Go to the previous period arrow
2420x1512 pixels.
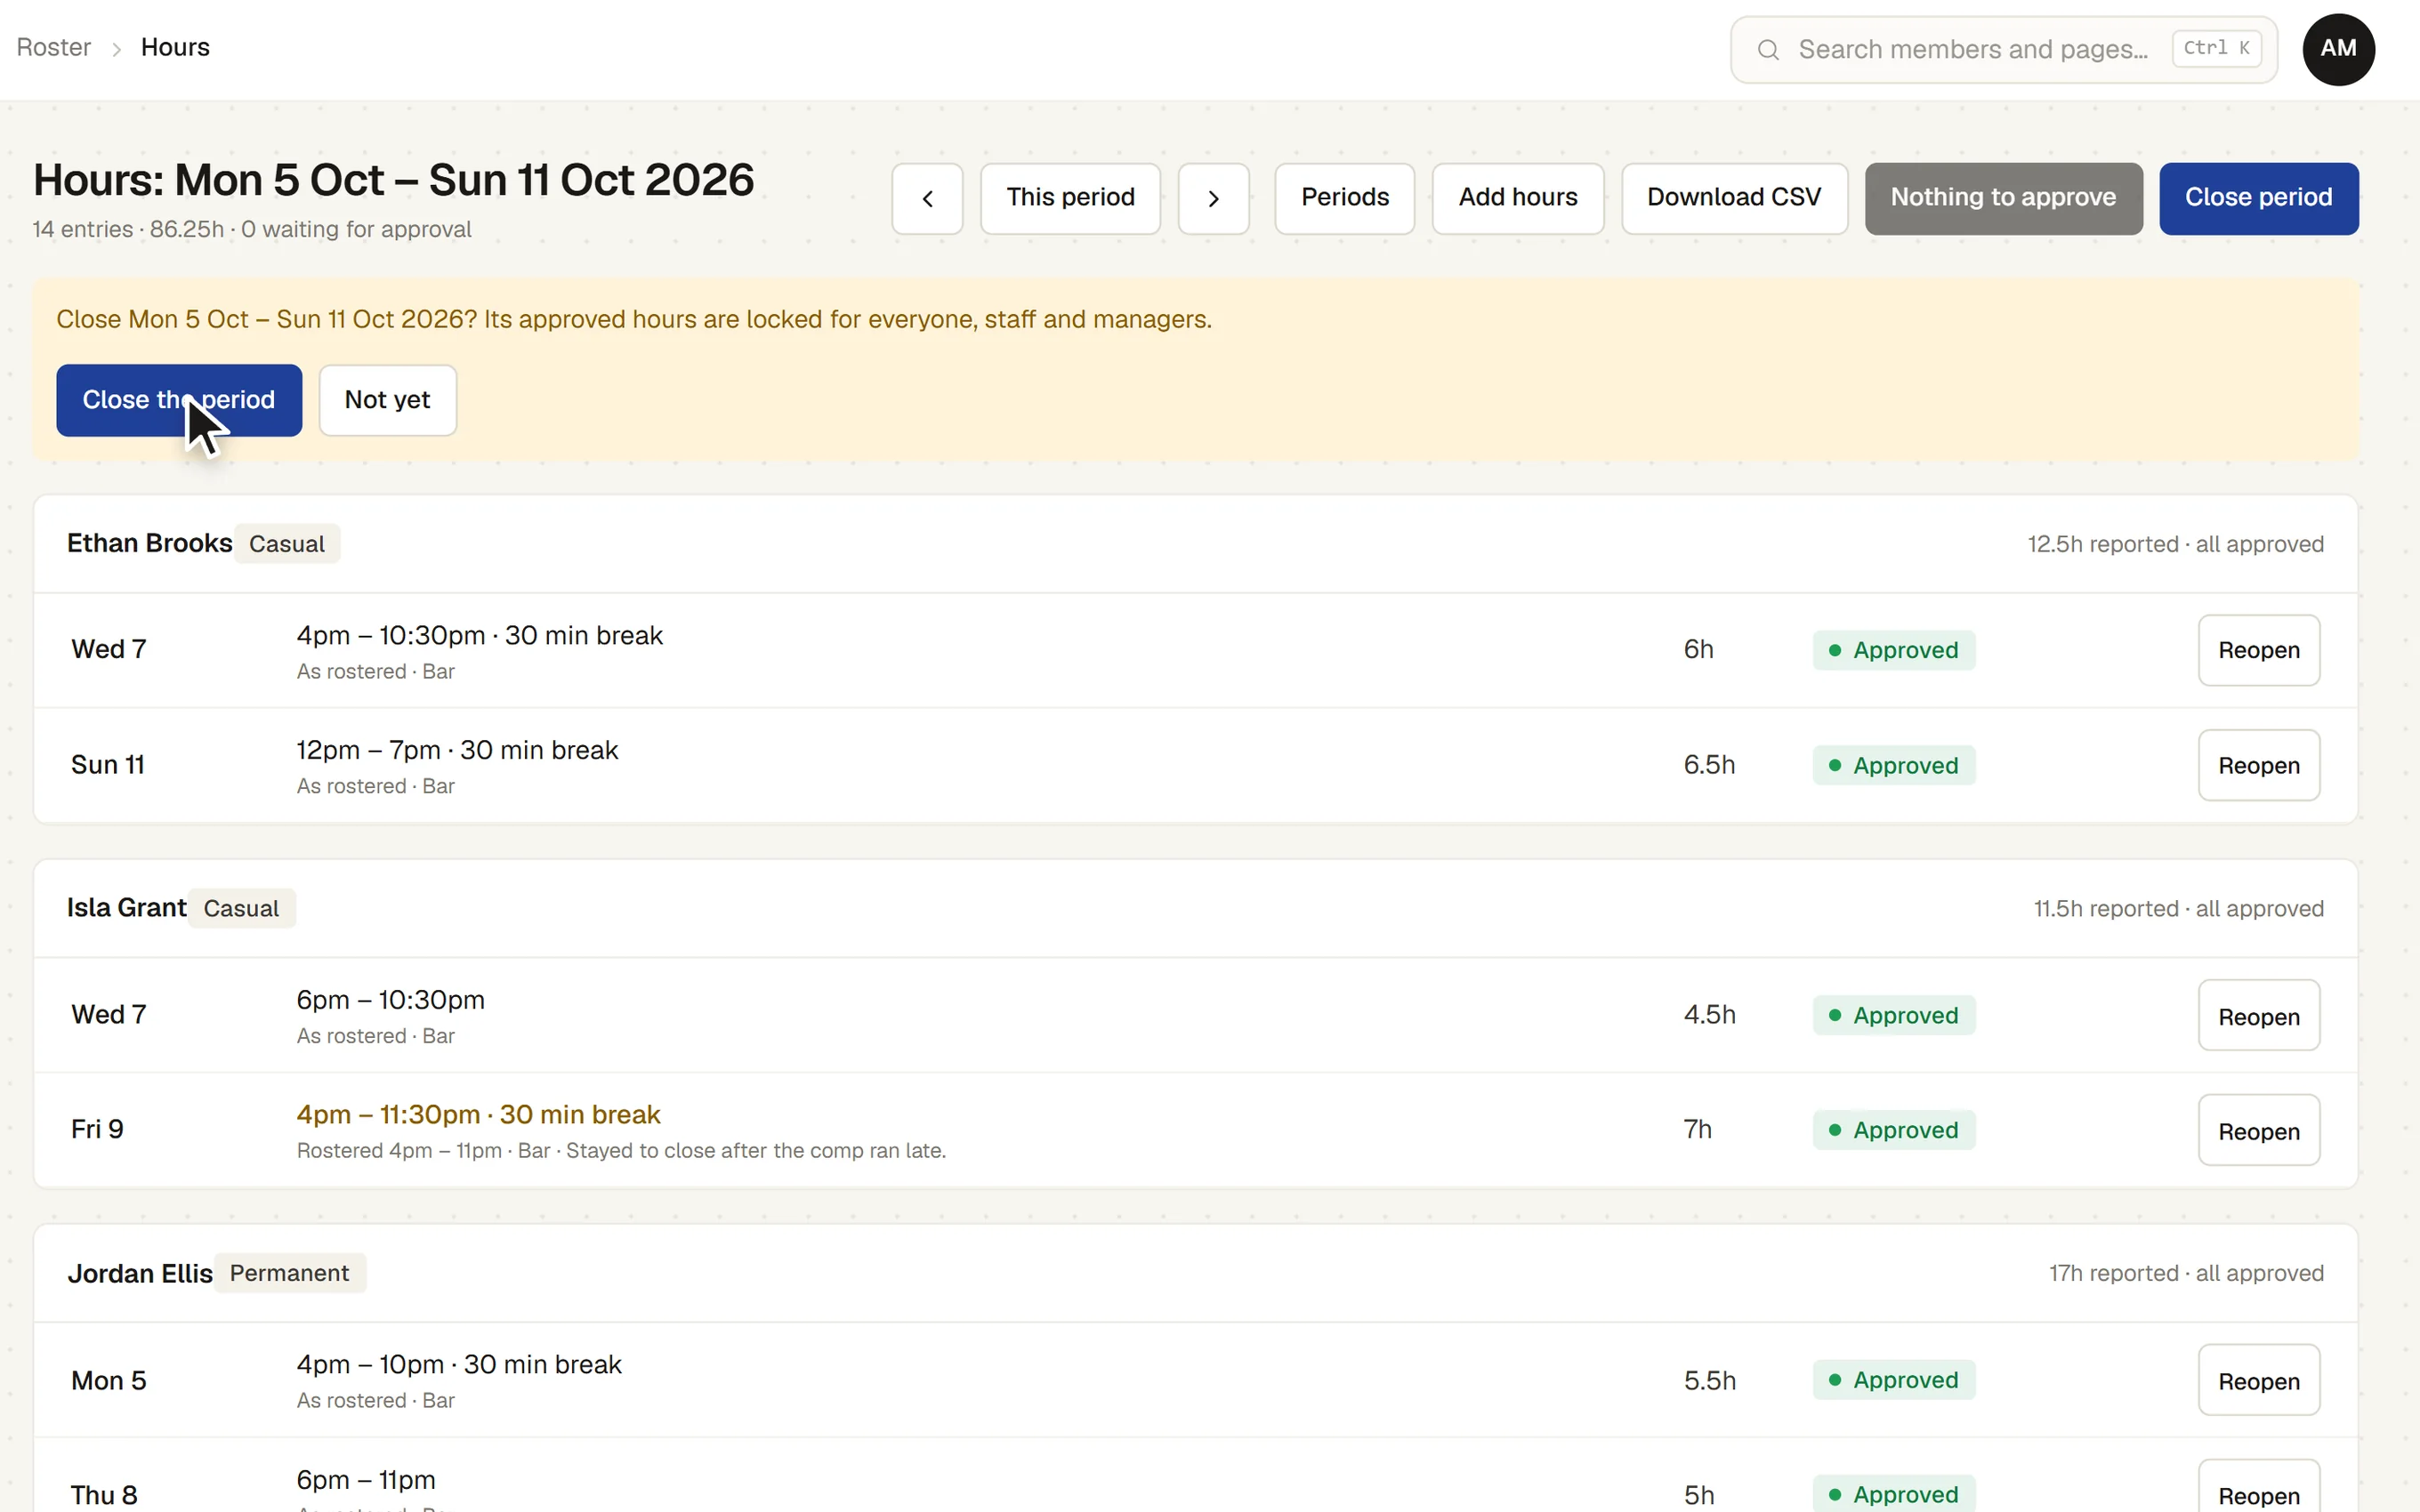point(927,198)
